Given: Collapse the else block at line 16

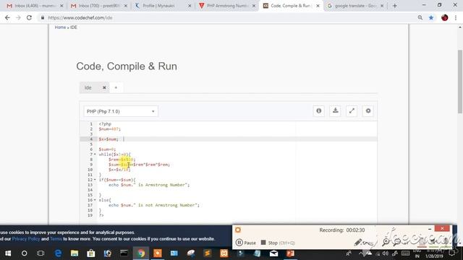Looking at the screenshot, I should coord(95,200).
